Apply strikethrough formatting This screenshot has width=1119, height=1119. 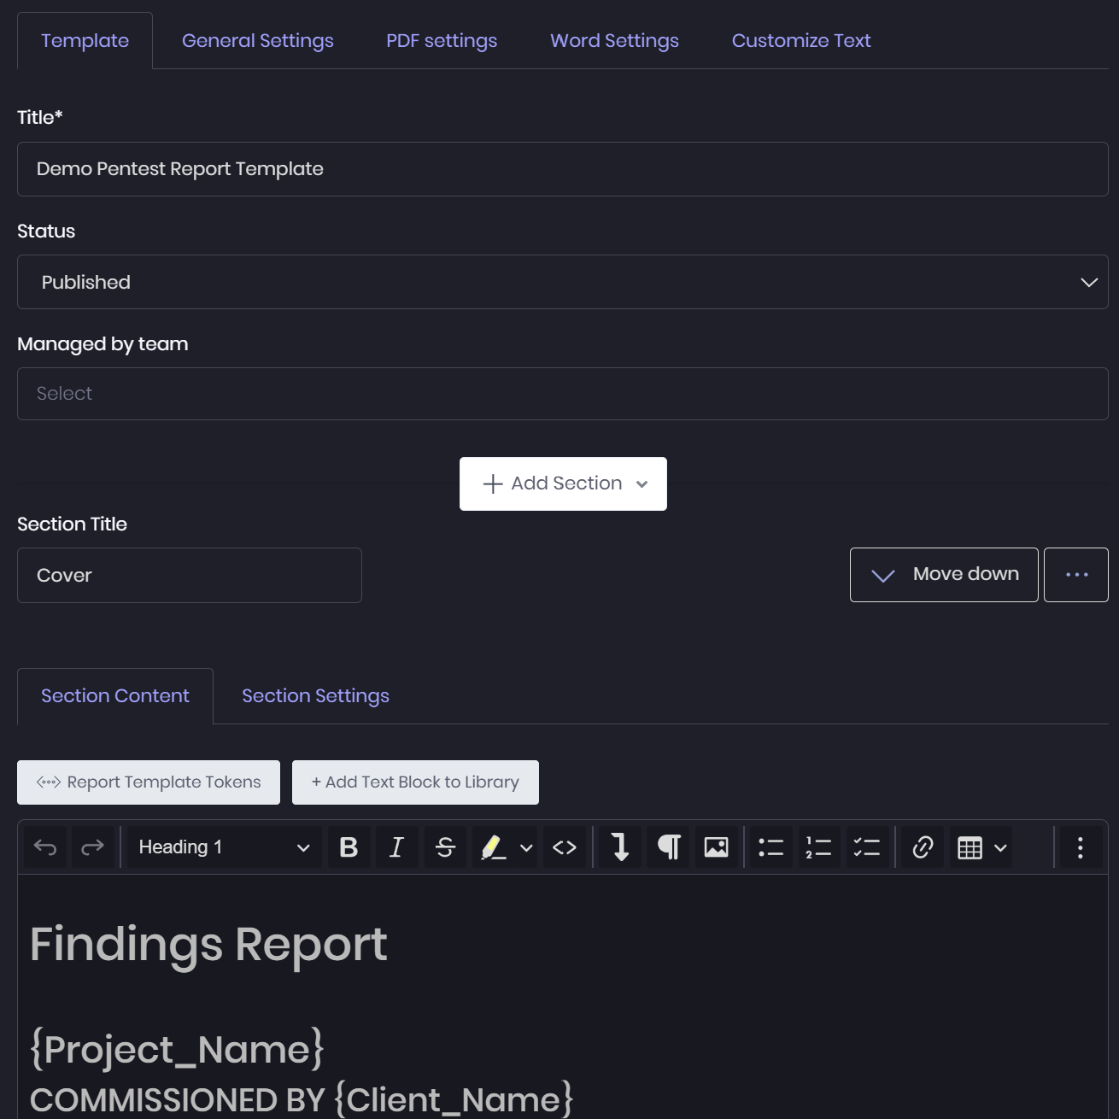tap(445, 847)
